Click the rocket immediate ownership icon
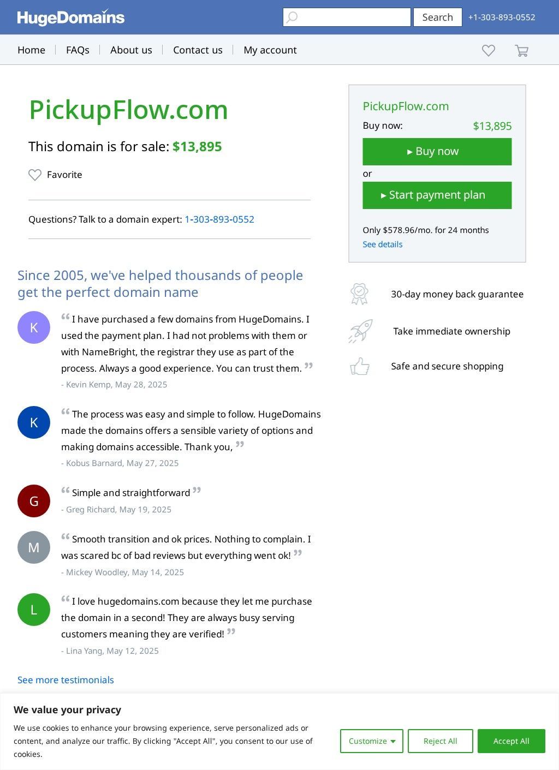 [x=360, y=331]
